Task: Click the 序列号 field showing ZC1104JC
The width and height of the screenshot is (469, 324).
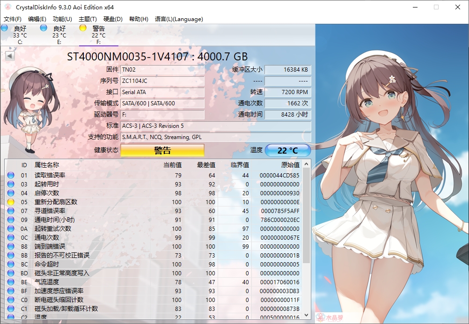Action: tap(162, 81)
